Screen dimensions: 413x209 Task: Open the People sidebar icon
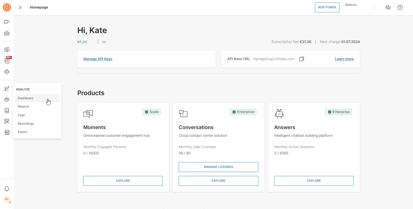[x=7, y=100]
